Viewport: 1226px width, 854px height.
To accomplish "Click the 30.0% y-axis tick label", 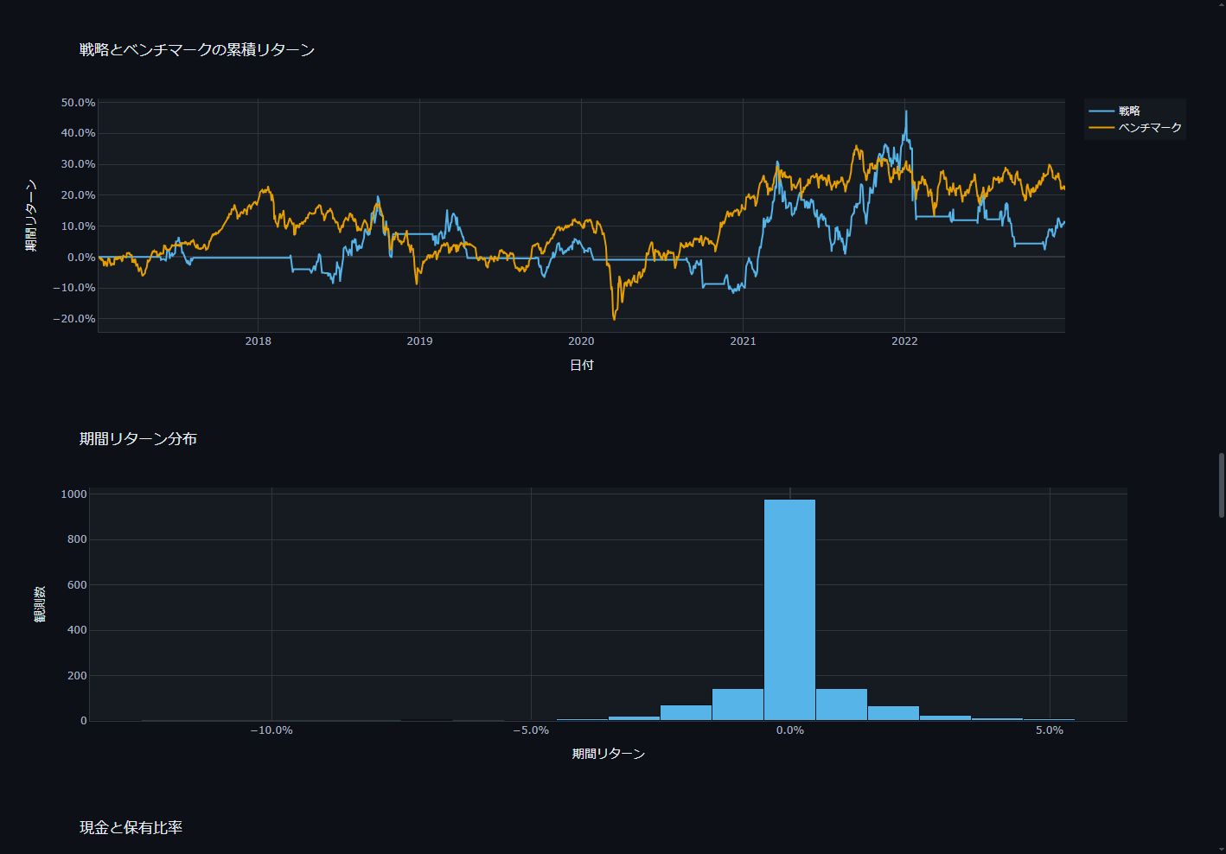I will (78, 164).
